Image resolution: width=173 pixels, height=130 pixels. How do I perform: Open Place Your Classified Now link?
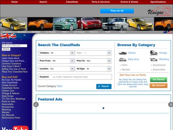coord(14,72)
